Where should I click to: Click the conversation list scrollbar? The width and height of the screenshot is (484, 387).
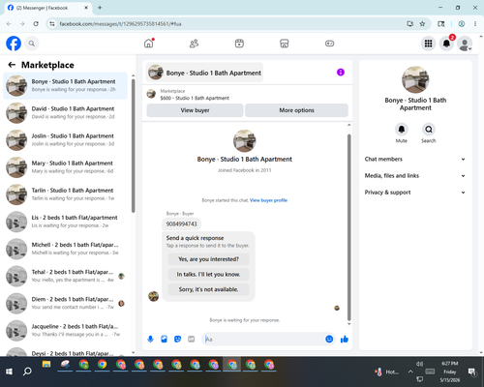pos(133,145)
